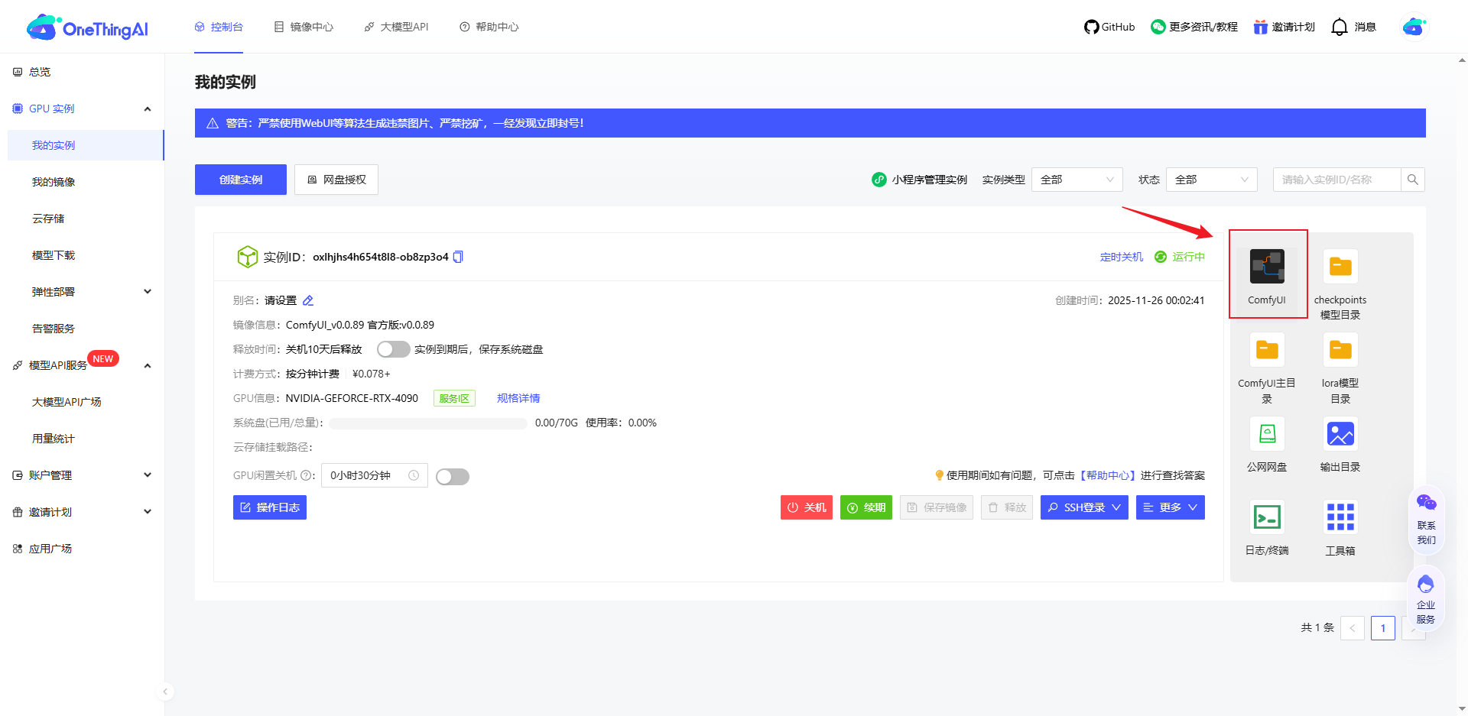The image size is (1468, 716).
Task: Toggle save system disk after expiry
Action: click(x=393, y=349)
